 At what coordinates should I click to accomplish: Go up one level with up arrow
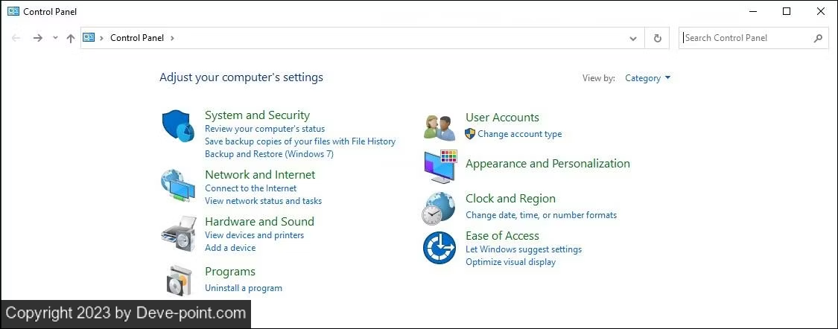(x=71, y=38)
